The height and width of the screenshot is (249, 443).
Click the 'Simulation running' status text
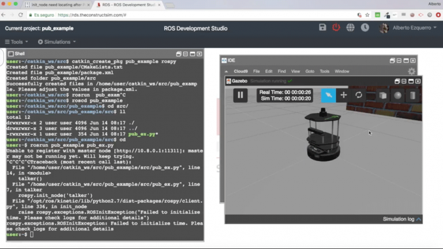click(x=268, y=81)
